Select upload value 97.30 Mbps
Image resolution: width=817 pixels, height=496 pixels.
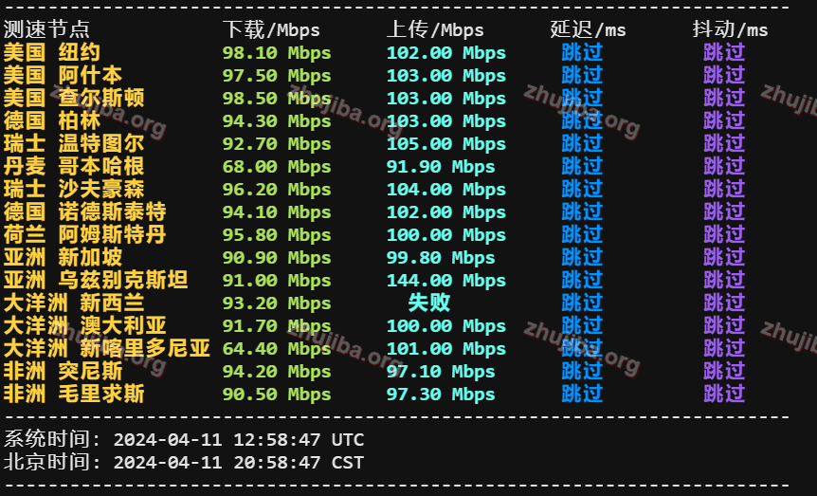click(x=441, y=395)
